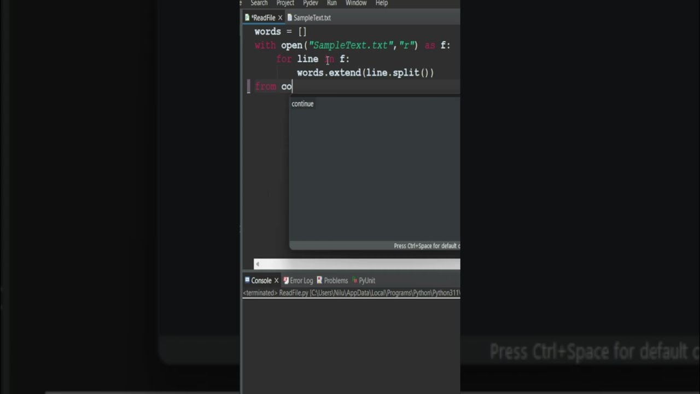Click the editor scrollbar's left arrow
Screen dimensions: 700x394
[x=258, y=264]
